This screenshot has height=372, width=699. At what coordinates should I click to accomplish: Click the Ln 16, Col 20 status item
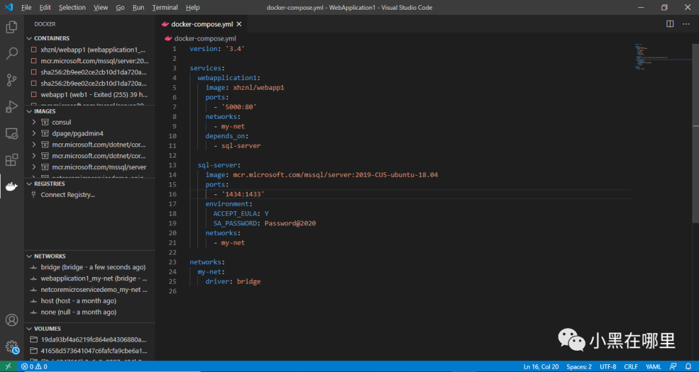(x=542, y=367)
